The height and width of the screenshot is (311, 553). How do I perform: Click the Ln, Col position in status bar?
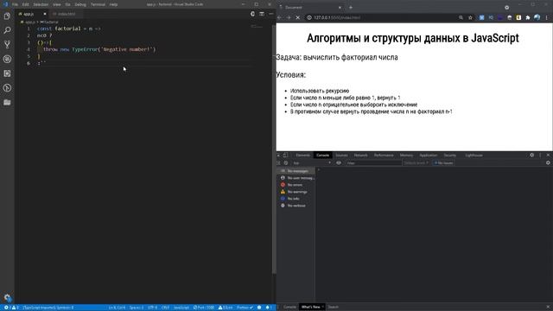click(x=117, y=308)
